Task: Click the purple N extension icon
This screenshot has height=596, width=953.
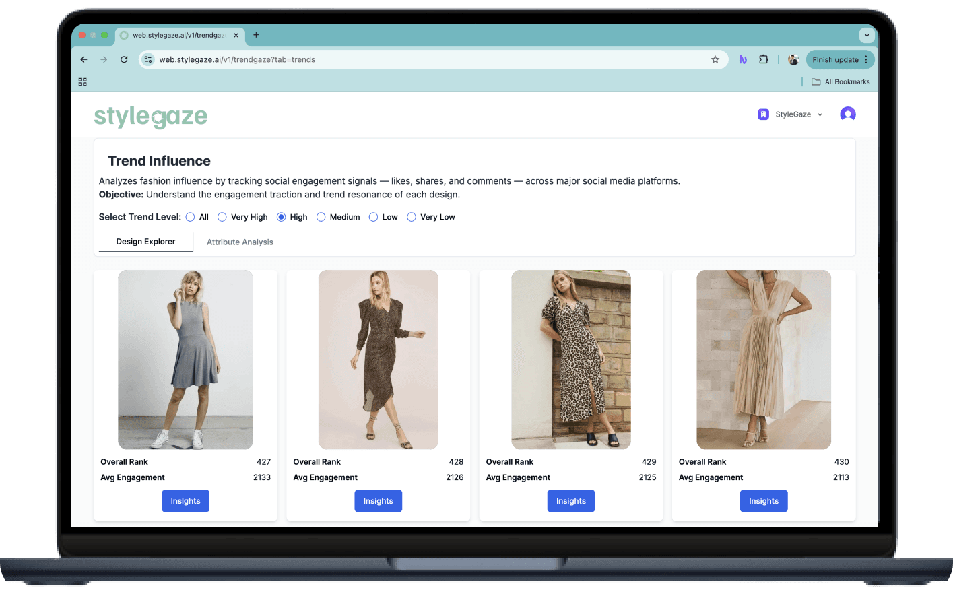Action: (742, 59)
